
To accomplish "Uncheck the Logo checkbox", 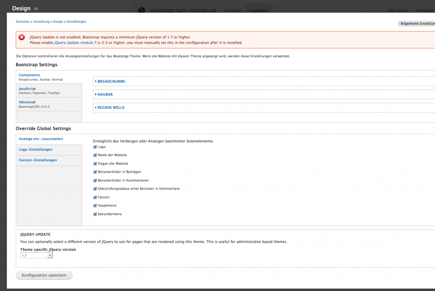I will pos(95,147).
